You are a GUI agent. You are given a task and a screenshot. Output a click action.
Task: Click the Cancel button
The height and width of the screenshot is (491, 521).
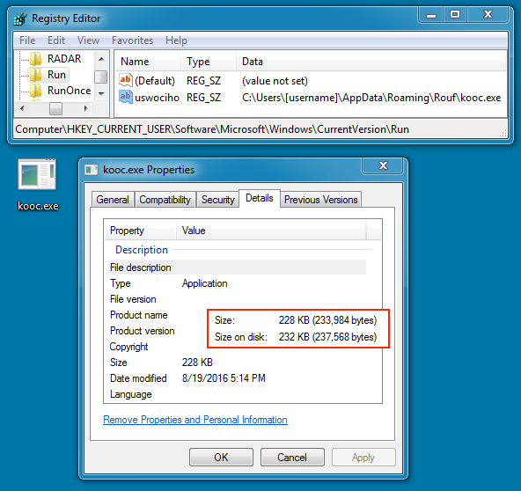(292, 457)
